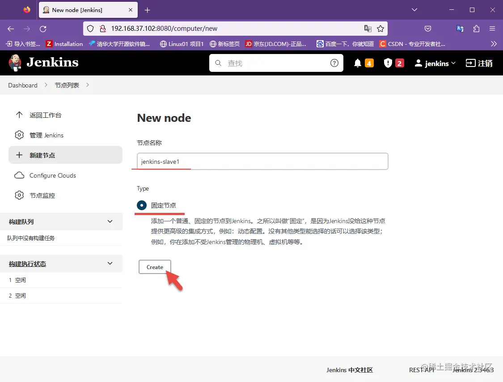Viewport: 503px width, 382px height.
Task: Close the New node [Jenkins] tab
Action: pyautogui.click(x=131, y=10)
